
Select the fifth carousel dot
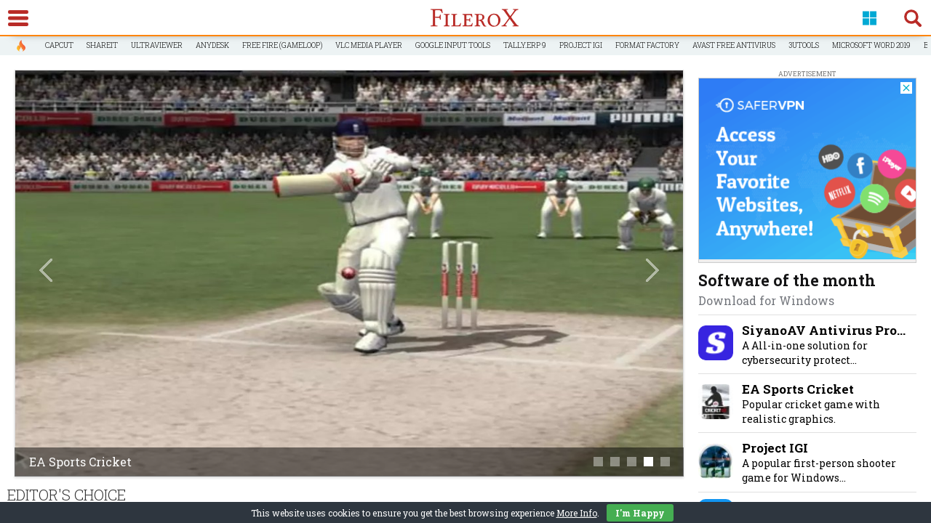click(x=665, y=461)
